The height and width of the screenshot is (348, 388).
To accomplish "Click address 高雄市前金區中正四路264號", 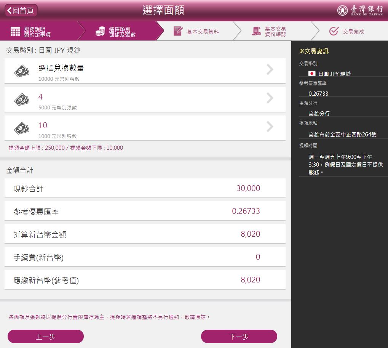I will (x=342, y=135).
